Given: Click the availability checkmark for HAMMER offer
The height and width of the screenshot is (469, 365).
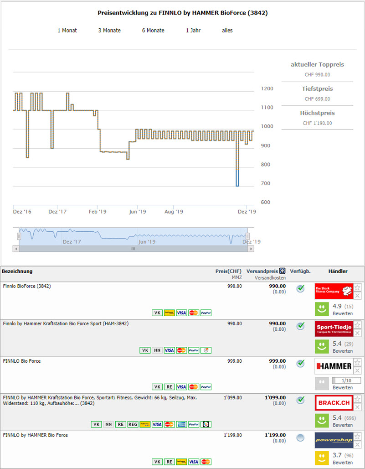Looking at the screenshot, I should click(300, 363).
